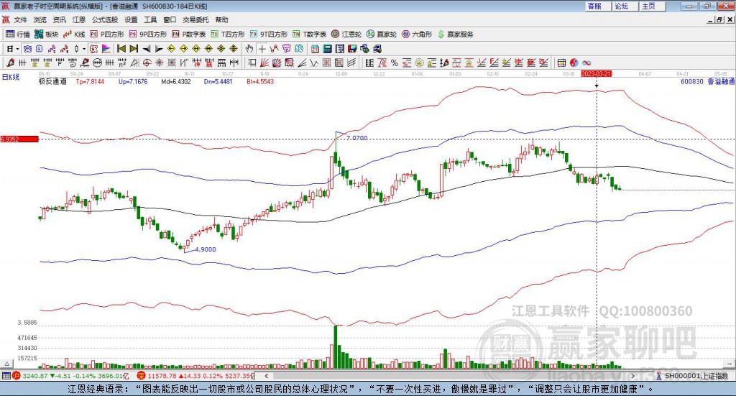
Task: Open 赢家服务 with the dollar icon
Action: point(455,34)
